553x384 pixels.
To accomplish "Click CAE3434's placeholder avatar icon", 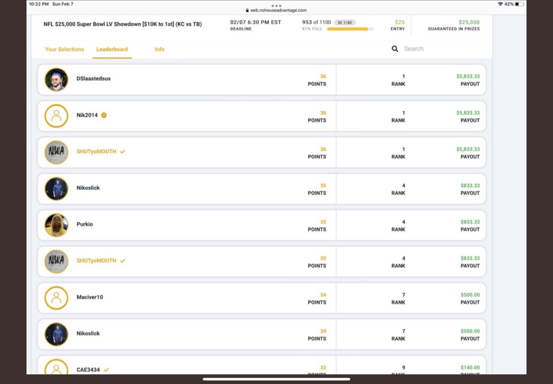I will point(56,367).
